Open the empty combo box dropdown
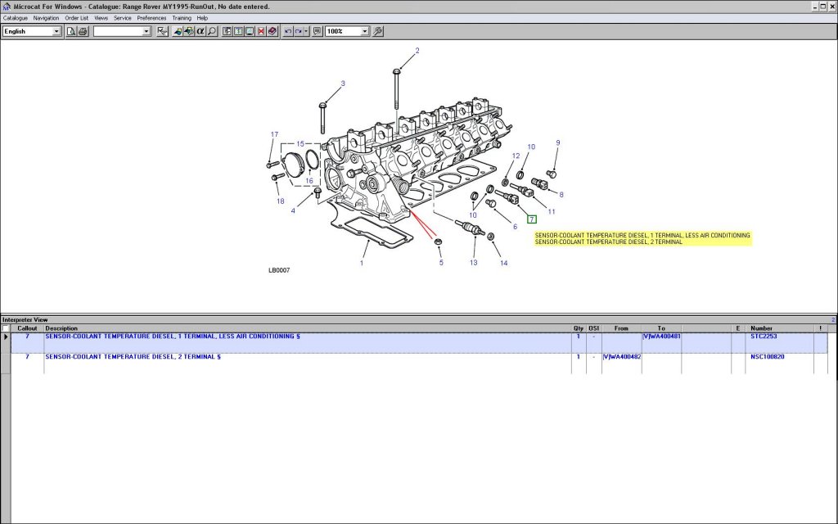Image resolution: width=838 pixels, height=524 pixels. pos(146,31)
